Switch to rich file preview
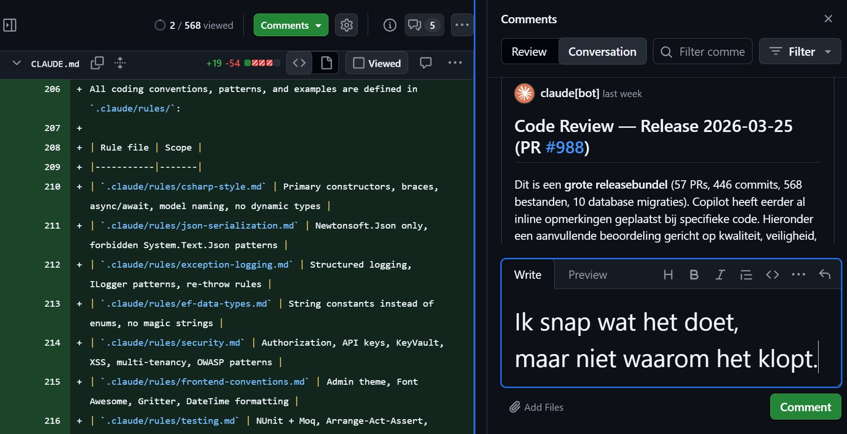The image size is (847, 434). point(326,63)
